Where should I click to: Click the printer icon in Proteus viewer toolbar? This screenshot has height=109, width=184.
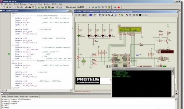point(83,15)
